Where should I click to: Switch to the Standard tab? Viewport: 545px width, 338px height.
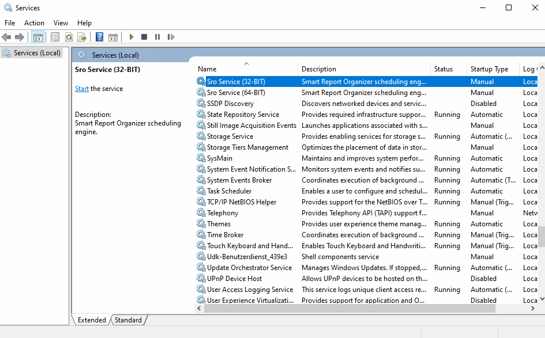point(128,320)
